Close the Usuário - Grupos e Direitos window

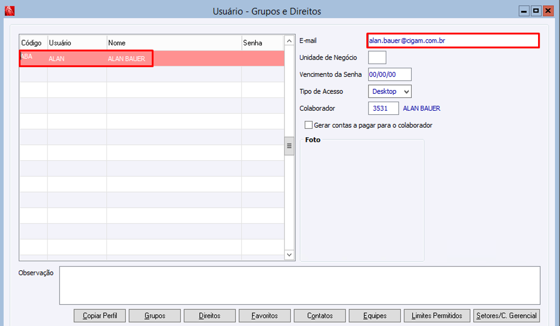(x=548, y=11)
